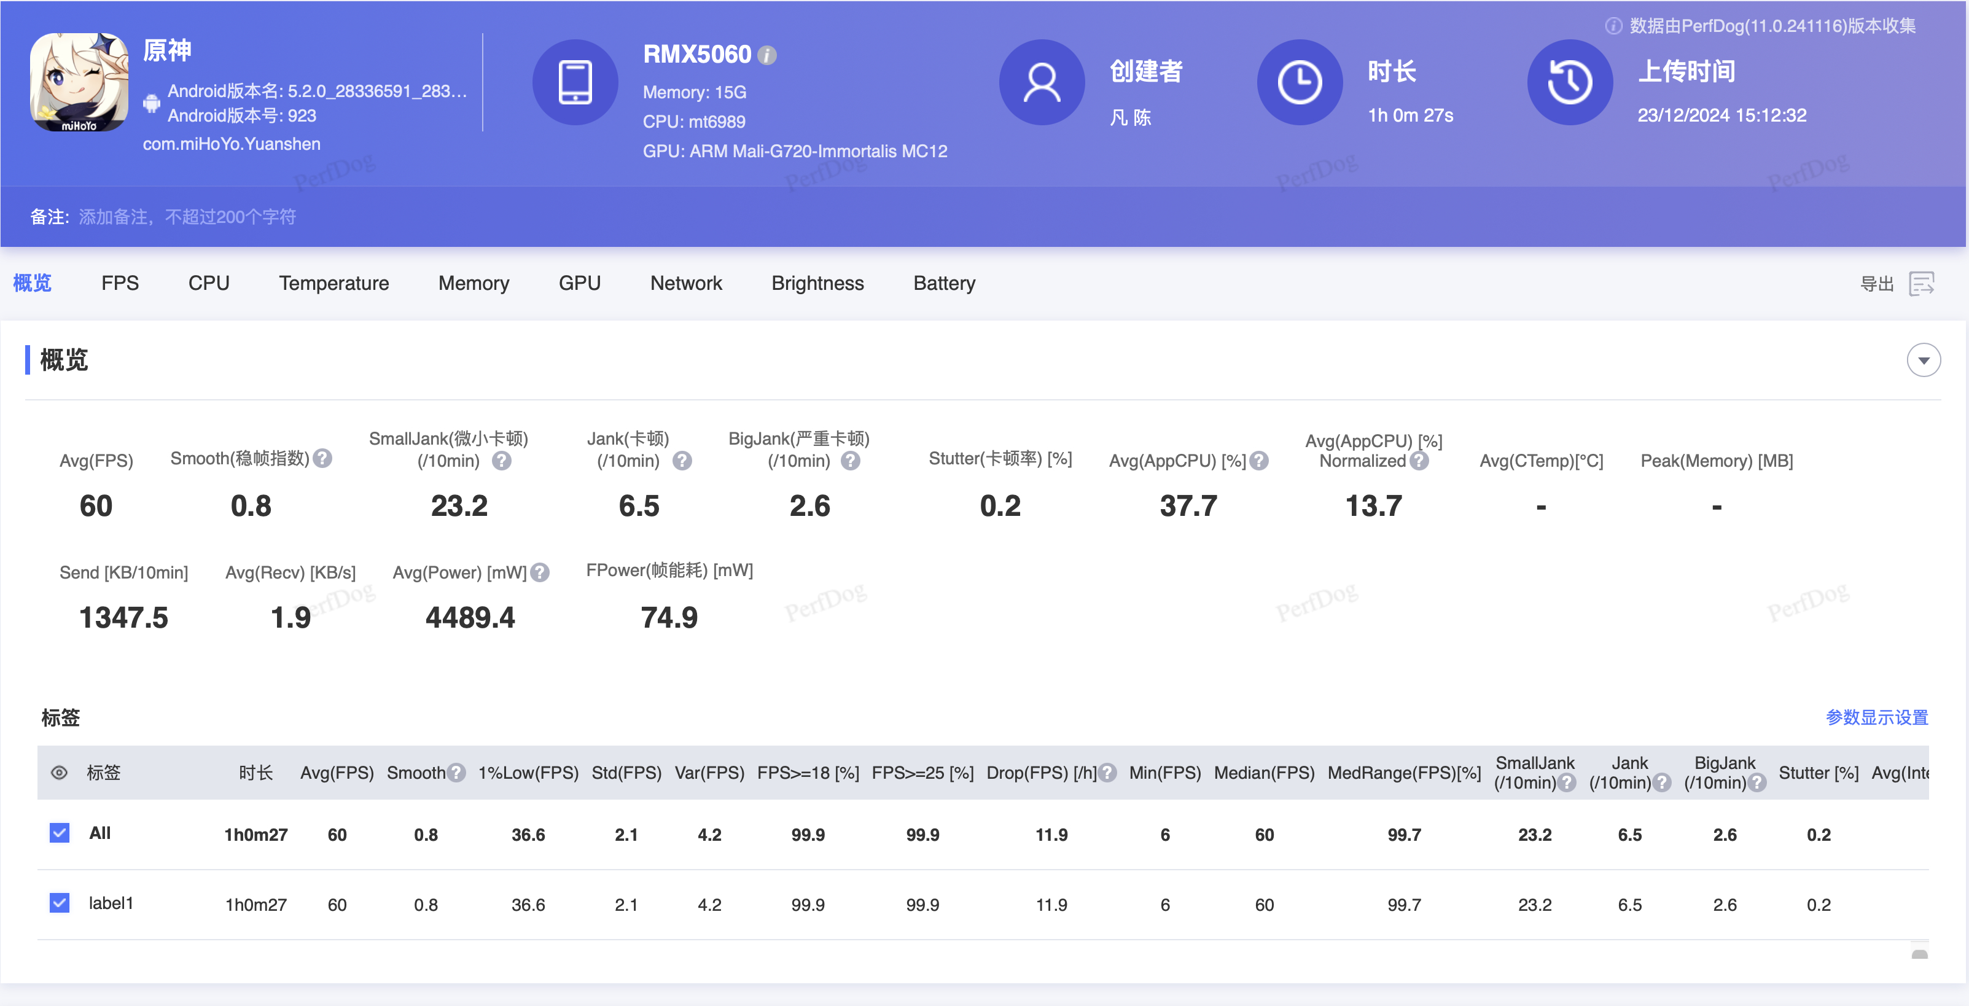Switch to the Memory tab

click(474, 284)
